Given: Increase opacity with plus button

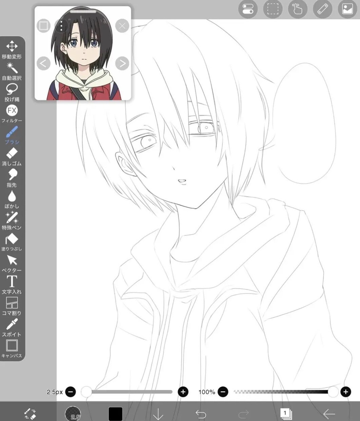Looking at the screenshot, I should [x=345, y=392].
